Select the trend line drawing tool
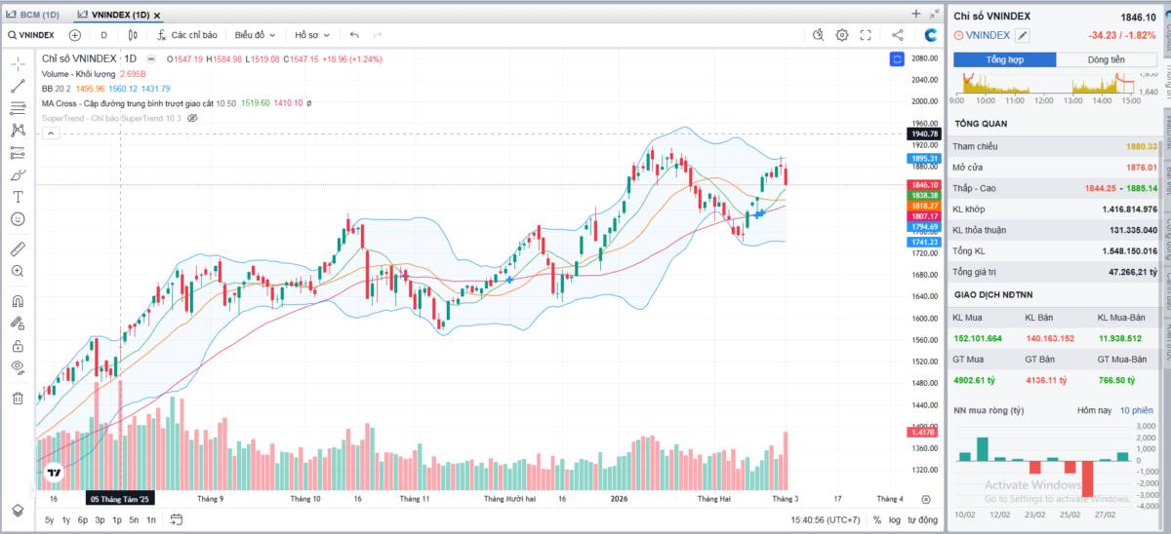This screenshot has width=1171, height=534. click(18, 86)
